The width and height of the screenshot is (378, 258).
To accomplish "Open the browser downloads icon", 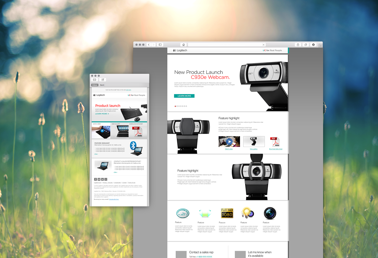I will [x=313, y=45].
